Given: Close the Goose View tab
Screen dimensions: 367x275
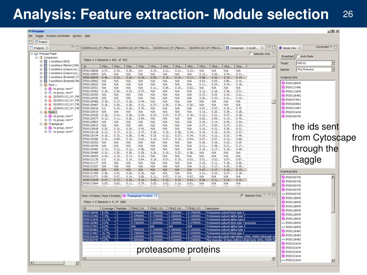Looking at the screenshot, I should click(300, 48).
